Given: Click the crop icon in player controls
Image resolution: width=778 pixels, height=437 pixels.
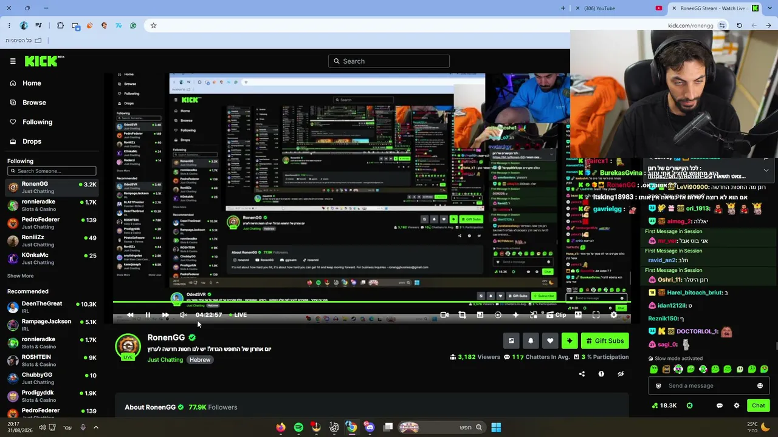Looking at the screenshot, I should tap(462, 315).
